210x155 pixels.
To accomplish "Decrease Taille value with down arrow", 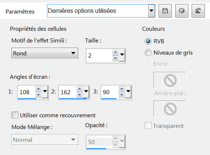I will (x=115, y=58).
